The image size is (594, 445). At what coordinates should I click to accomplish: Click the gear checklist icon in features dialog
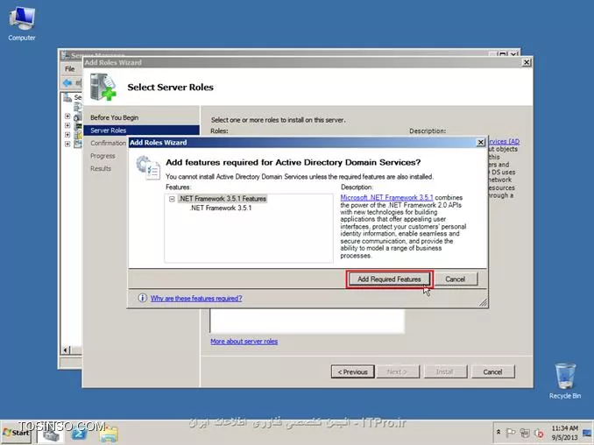[148, 167]
